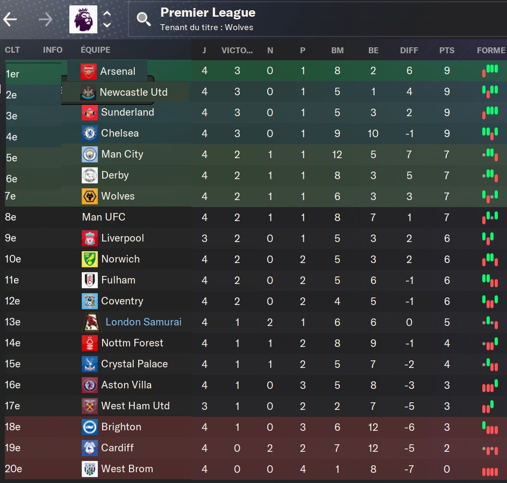The width and height of the screenshot is (507, 483).
Task: Click the Man City club crest
Action: (x=90, y=154)
